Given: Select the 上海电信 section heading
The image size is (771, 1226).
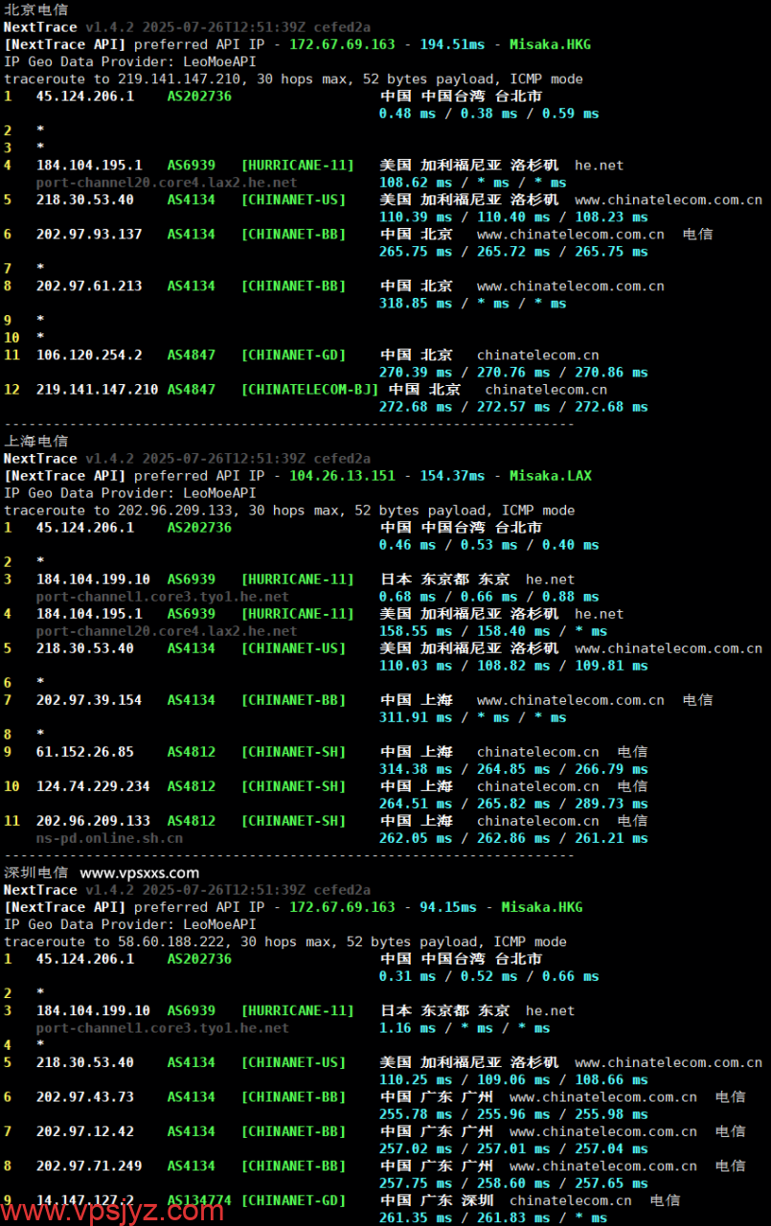Looking at the screenshot, I should [x=36, y=442].
